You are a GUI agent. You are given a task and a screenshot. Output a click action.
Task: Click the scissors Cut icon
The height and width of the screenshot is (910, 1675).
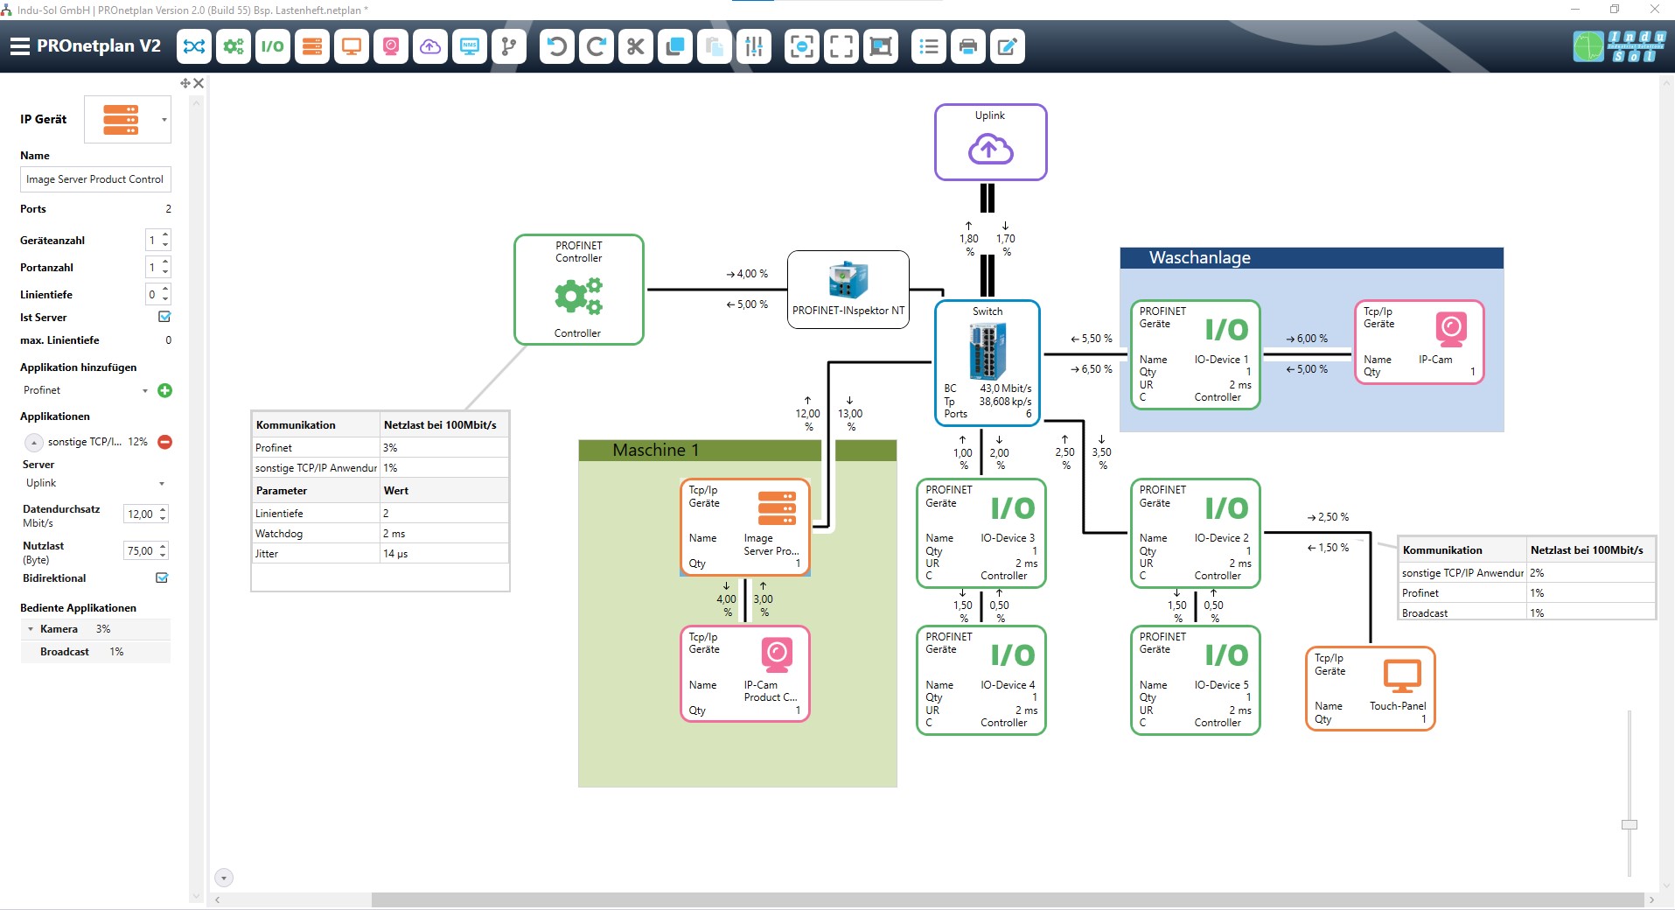636,46
